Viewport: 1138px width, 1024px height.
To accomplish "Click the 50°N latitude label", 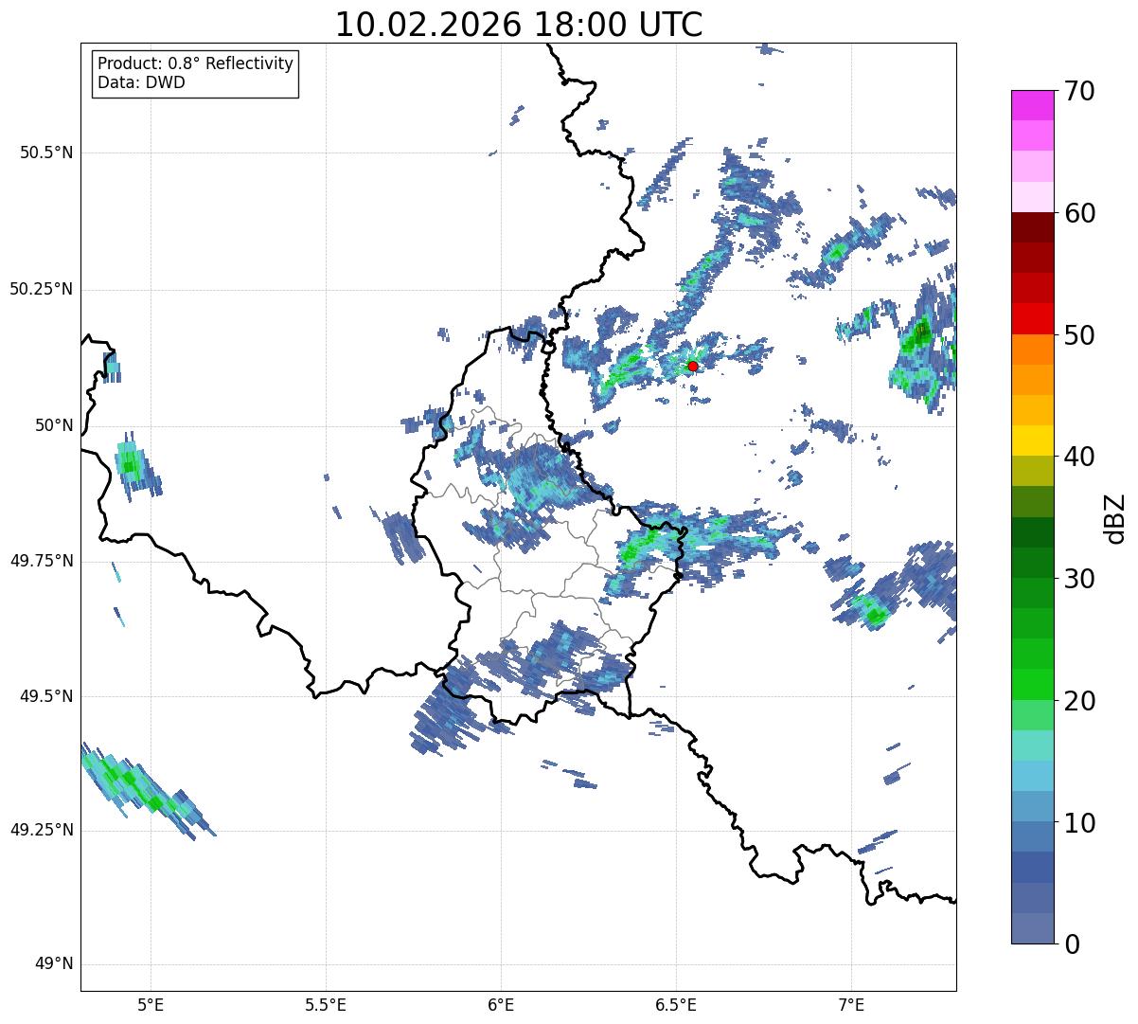I will (54, 425).
